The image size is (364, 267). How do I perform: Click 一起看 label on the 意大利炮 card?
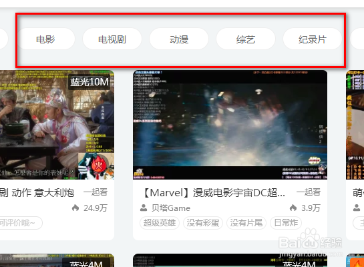[x=96, y=192]
